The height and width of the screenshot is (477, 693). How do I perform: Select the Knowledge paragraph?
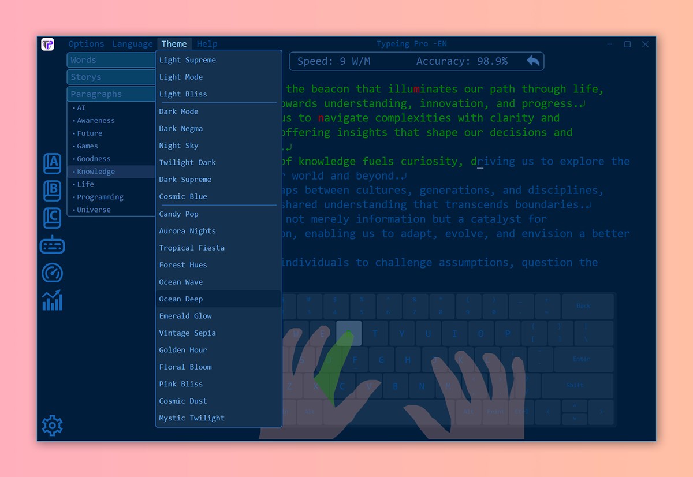(x=111, y=172)
